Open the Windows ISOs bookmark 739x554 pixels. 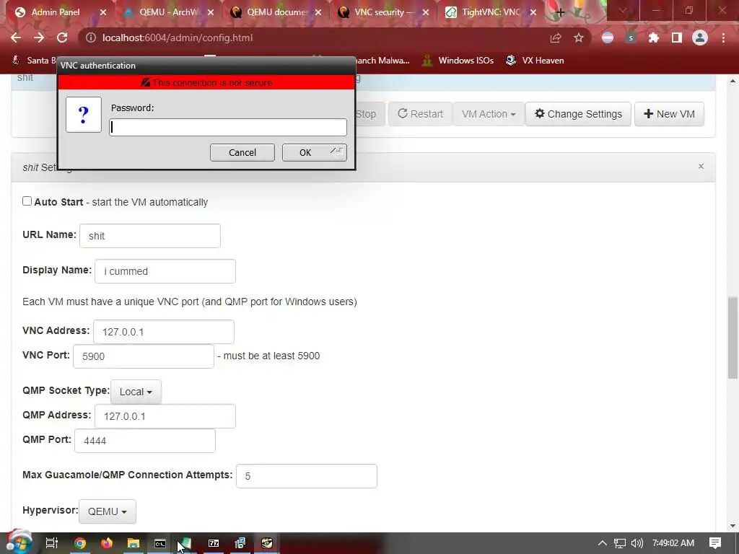pos(458,61)
